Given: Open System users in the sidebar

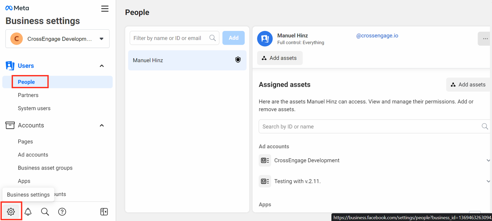Looking at the screenshot, I should [x=34, y=108].
